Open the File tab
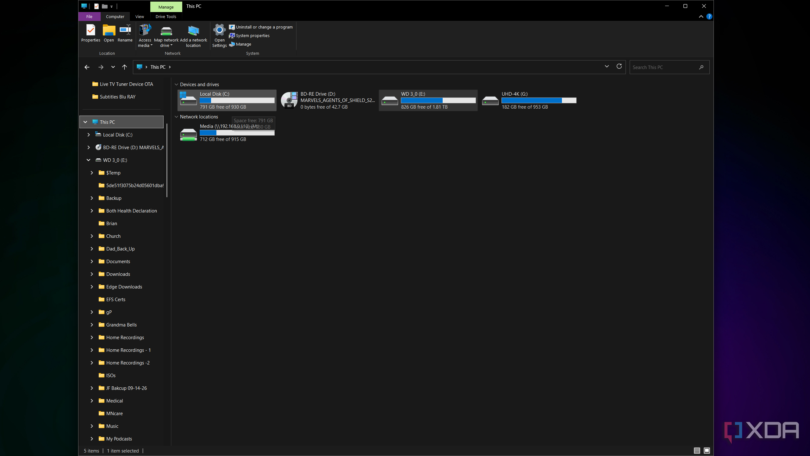Image resolution: width=810 pixels, height=456 pixels. [89, 16]
